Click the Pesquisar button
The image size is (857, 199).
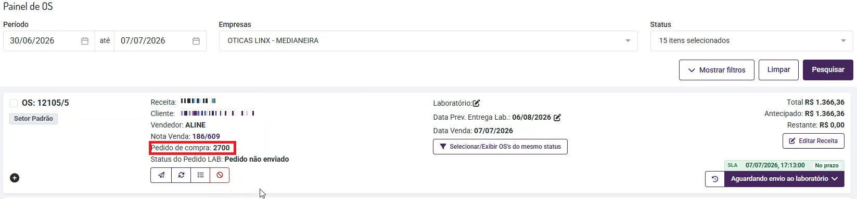(828, 70)
